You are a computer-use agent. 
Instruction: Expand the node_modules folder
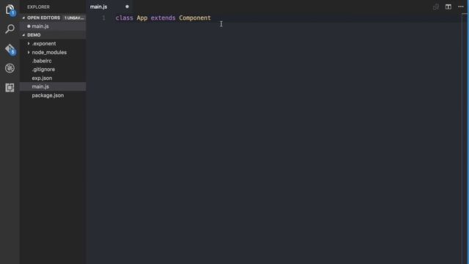pos(53,52)
